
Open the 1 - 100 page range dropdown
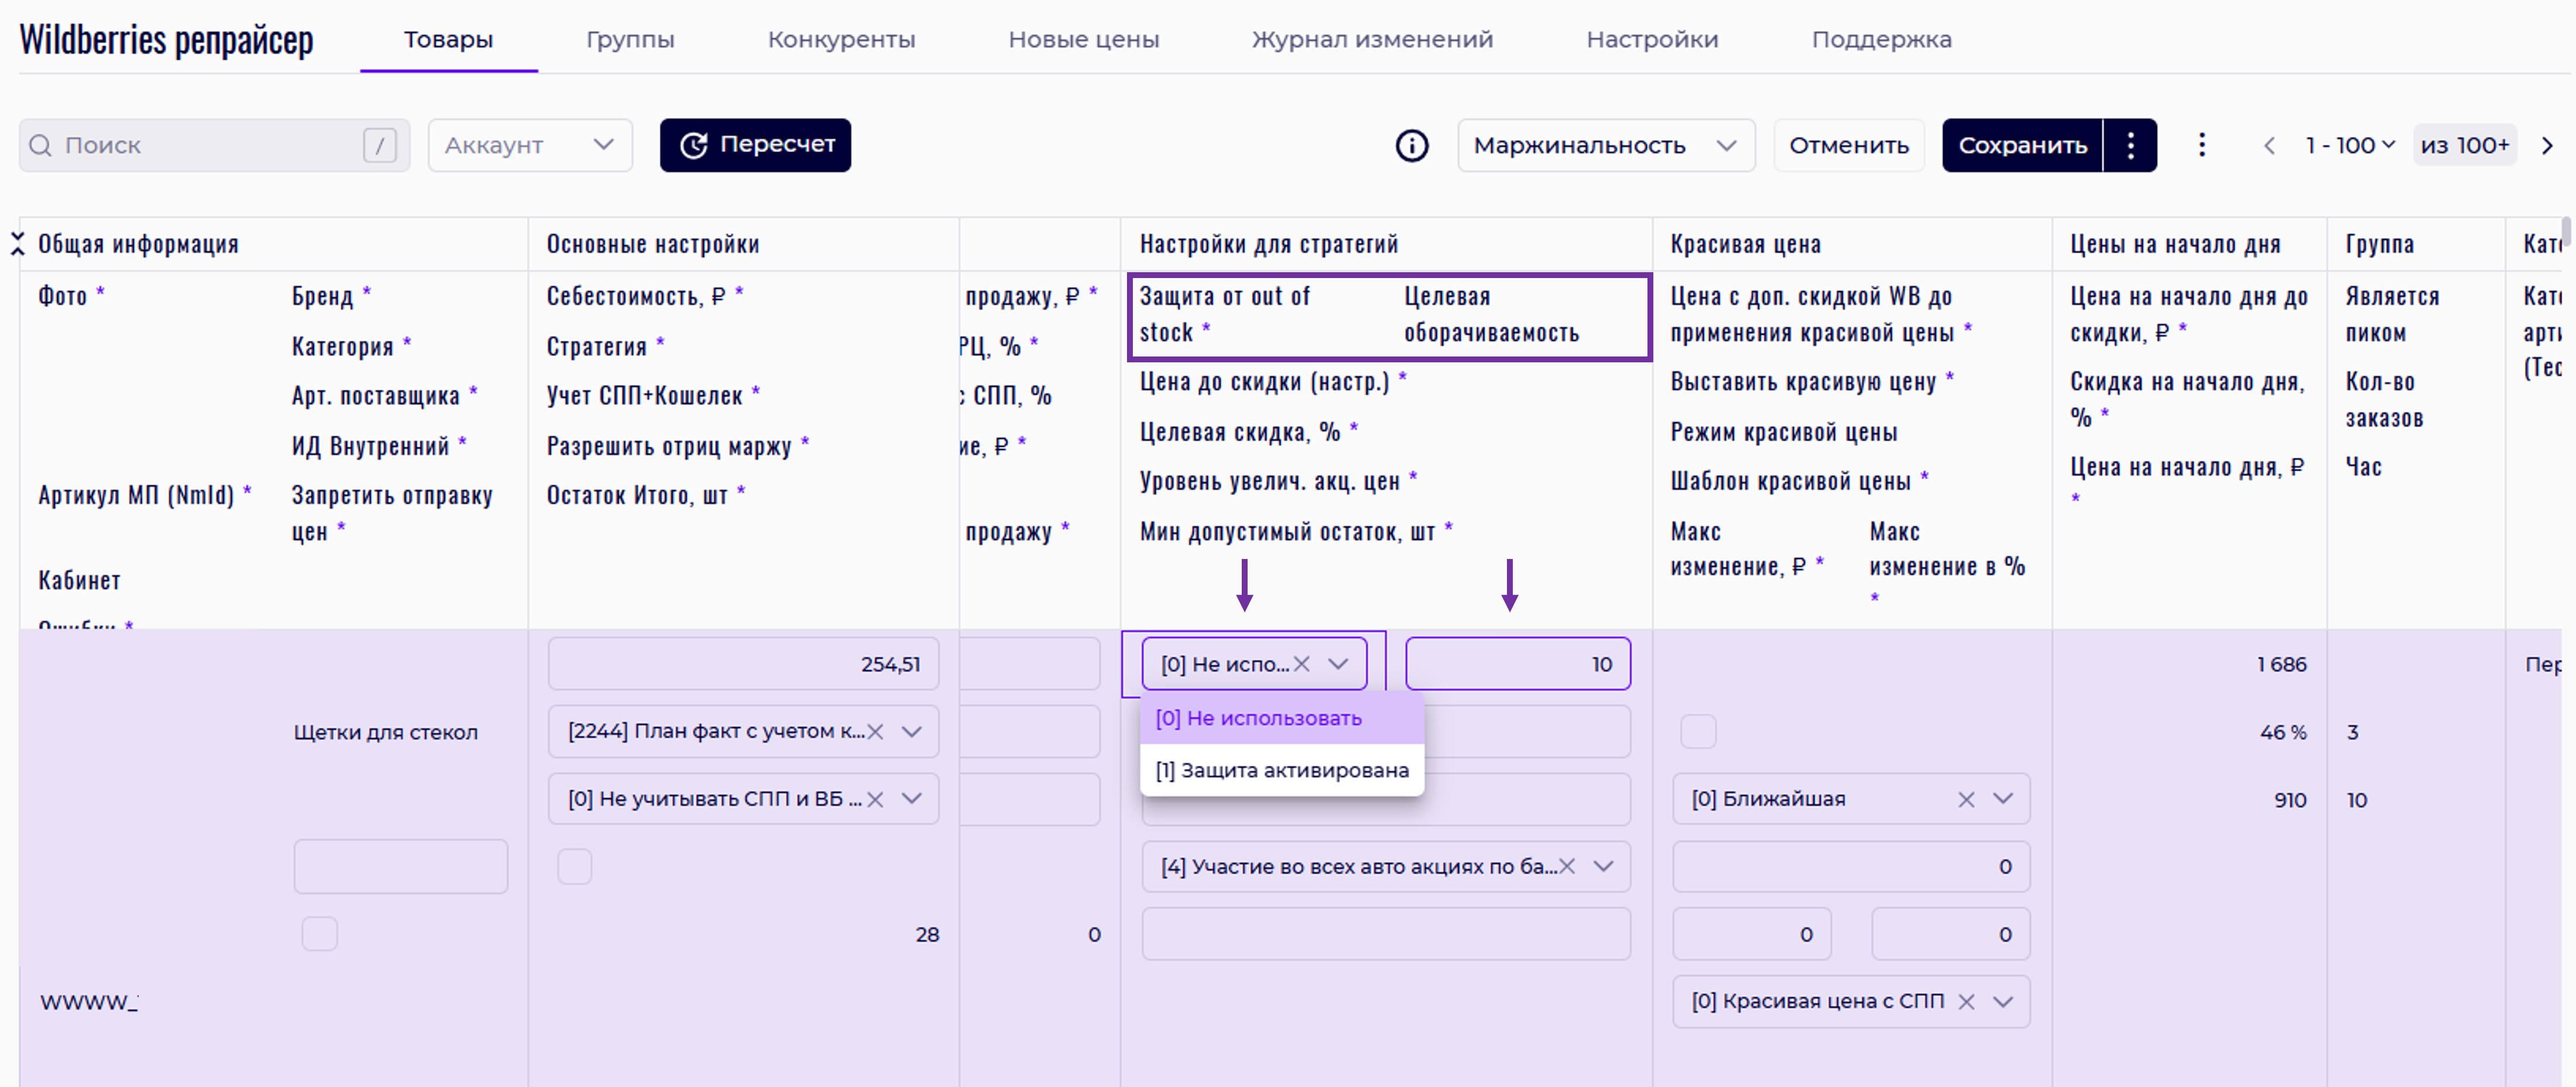tap(2349, 146)
